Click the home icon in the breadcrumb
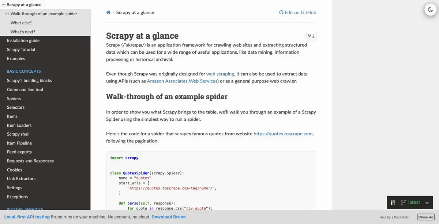Image resolution: width=439 pixels, height=224 pixels. [108, 12]
